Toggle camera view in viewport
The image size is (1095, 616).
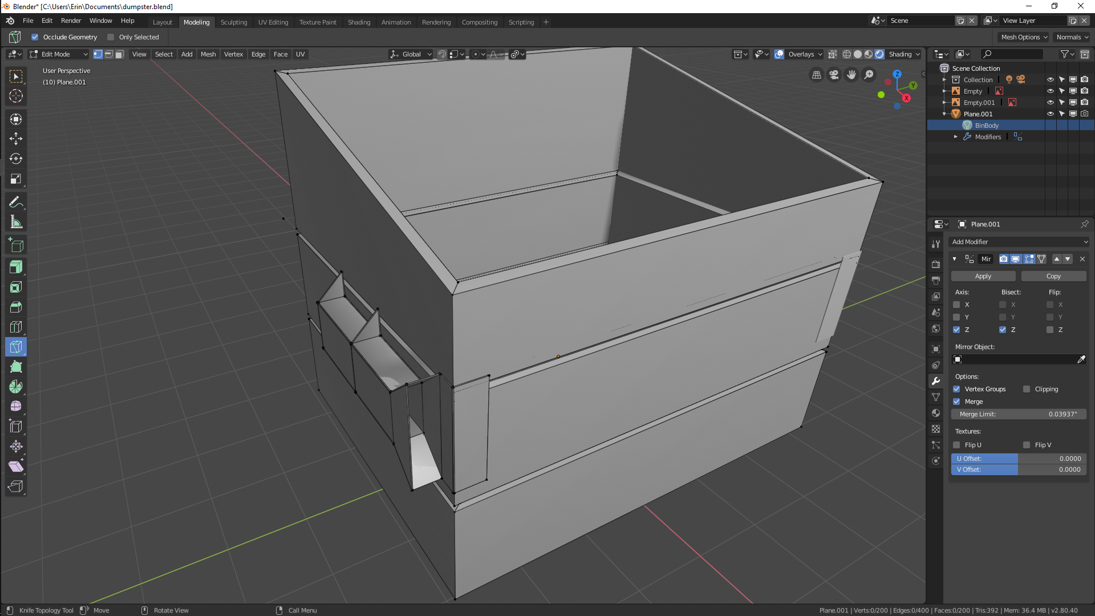point(834,75)
